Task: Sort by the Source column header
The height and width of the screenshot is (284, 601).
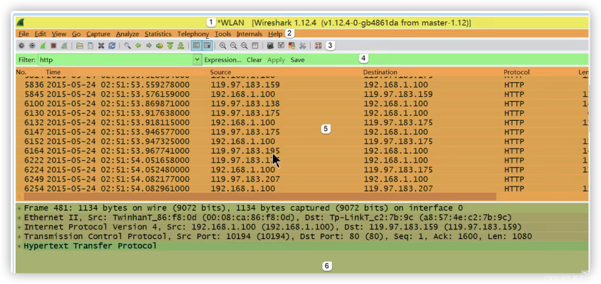Action: pos(220,72)
